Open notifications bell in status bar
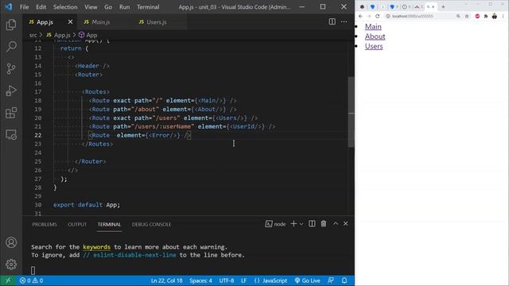This screenshot has height=286, width=509. pyautogui.click(x=344, y=280)
